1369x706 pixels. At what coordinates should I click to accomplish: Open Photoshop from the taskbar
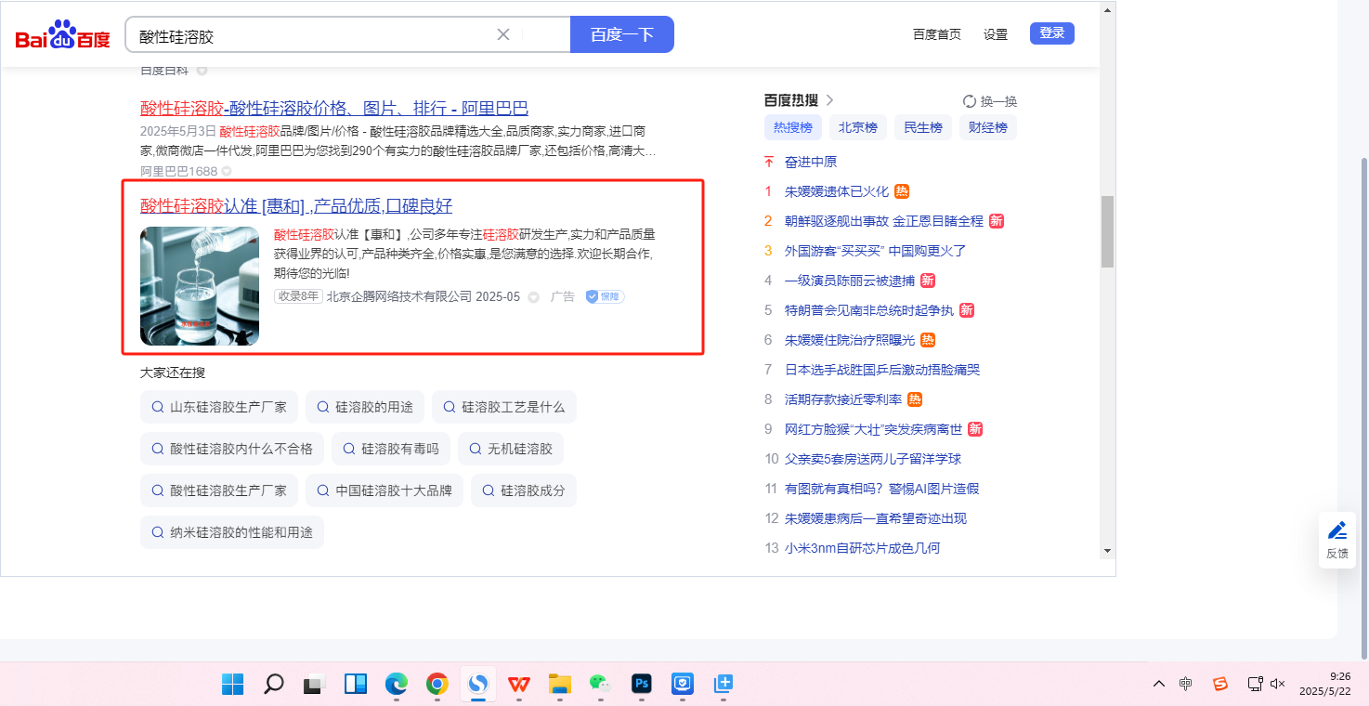point(640,685)
